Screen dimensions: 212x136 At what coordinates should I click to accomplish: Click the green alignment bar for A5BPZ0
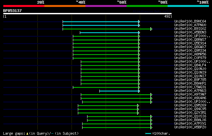117,128
